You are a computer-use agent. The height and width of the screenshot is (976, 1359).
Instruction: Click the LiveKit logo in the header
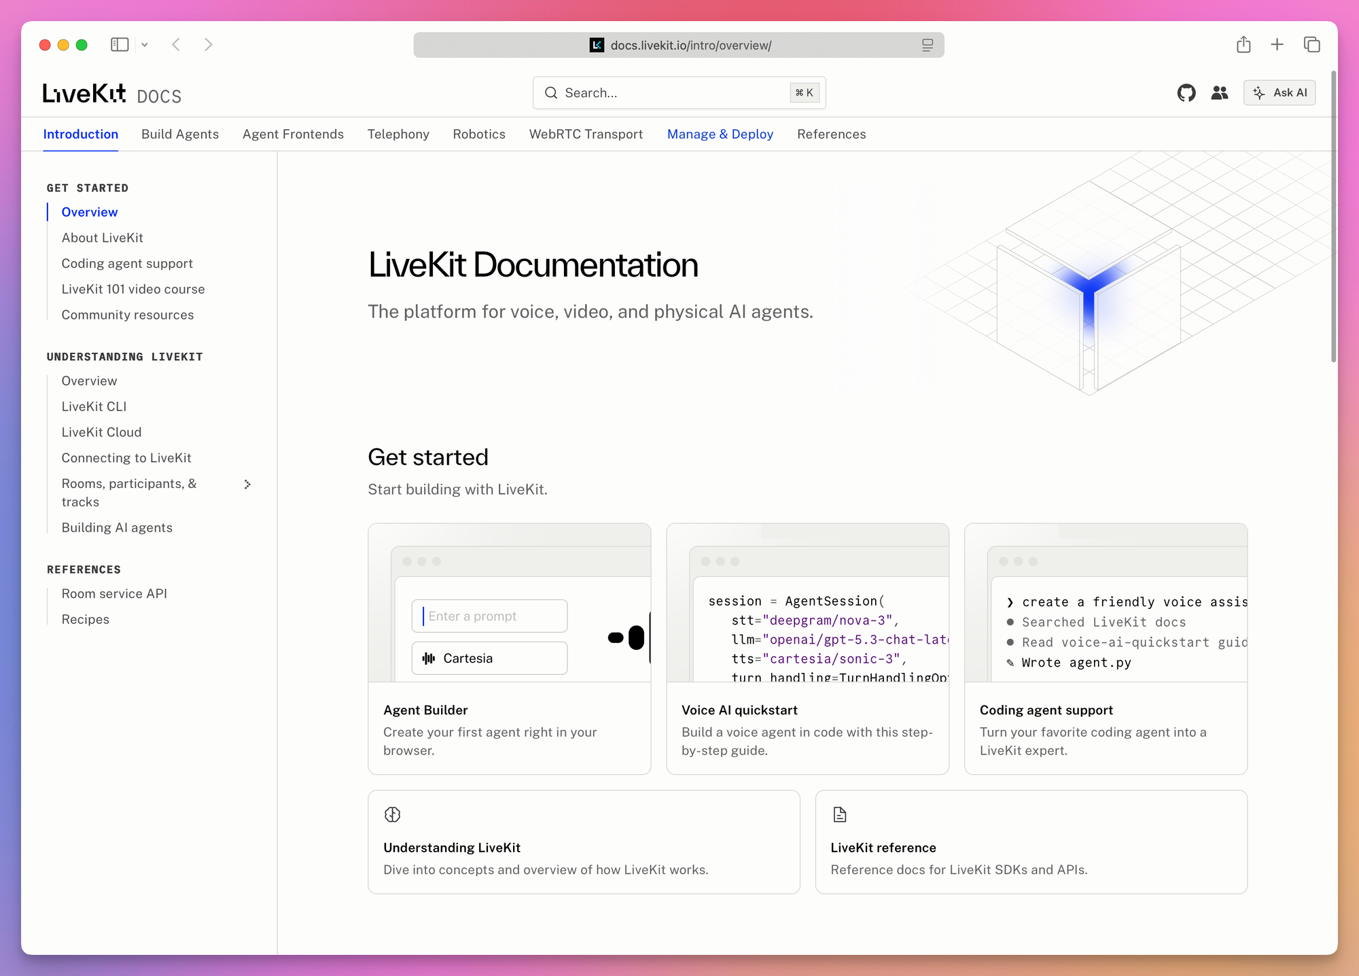84,93
